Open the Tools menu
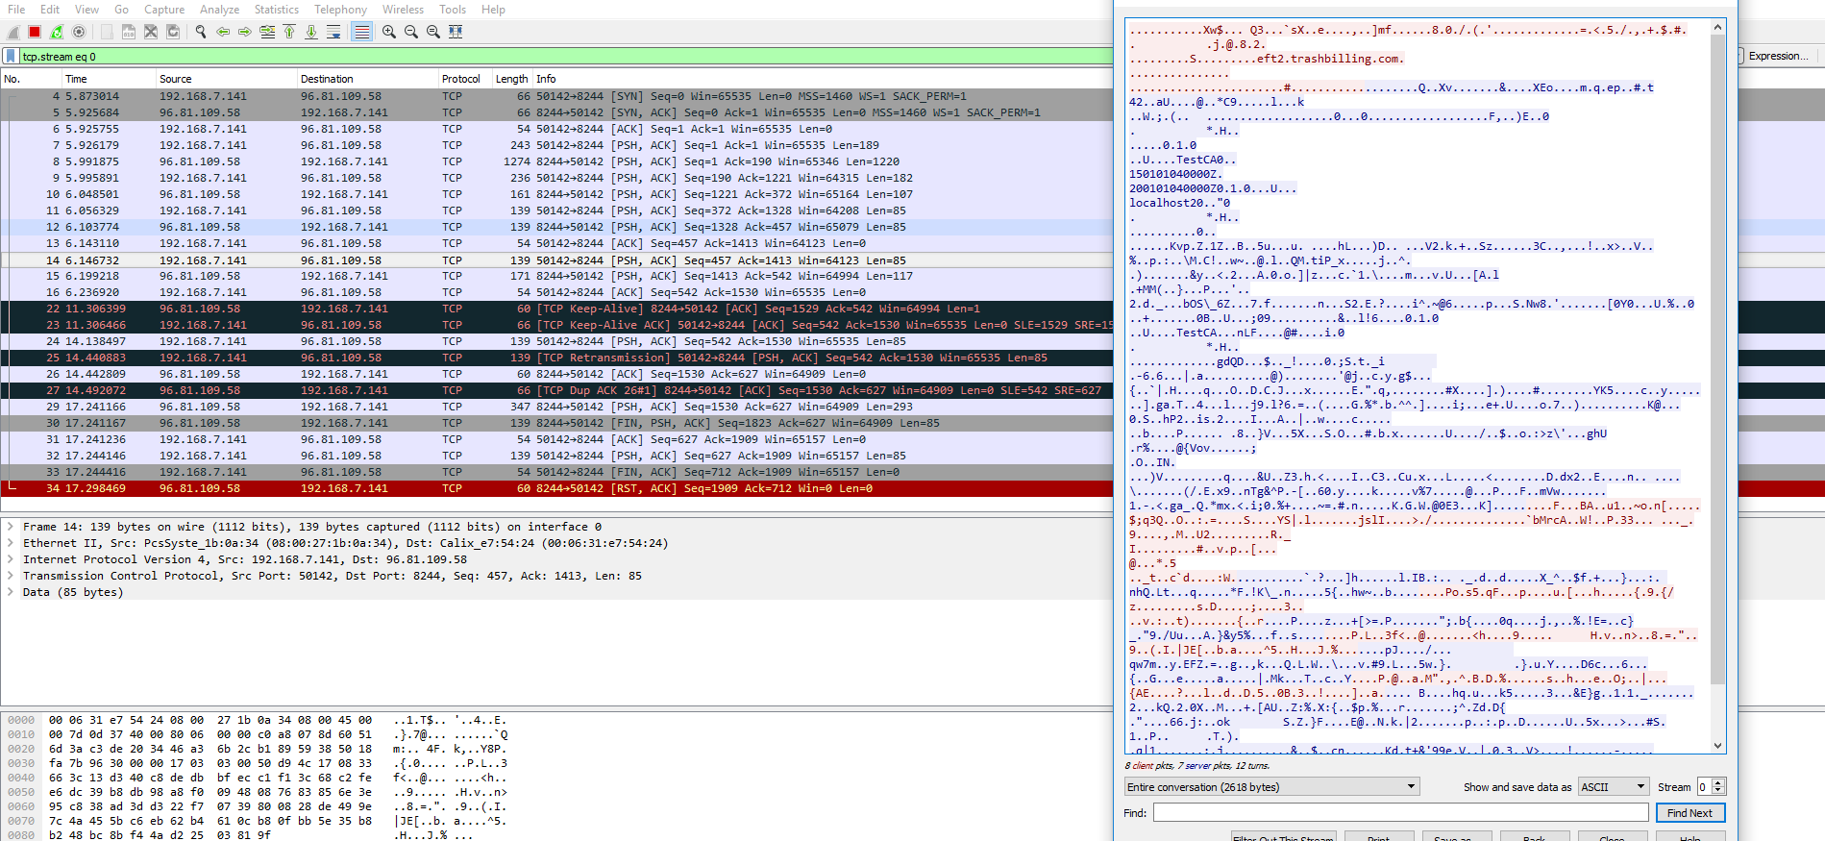 tap(453, 10)
